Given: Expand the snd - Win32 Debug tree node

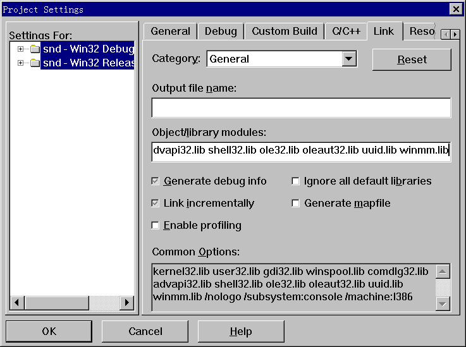Looking at the screenshot, I should 20,49.
